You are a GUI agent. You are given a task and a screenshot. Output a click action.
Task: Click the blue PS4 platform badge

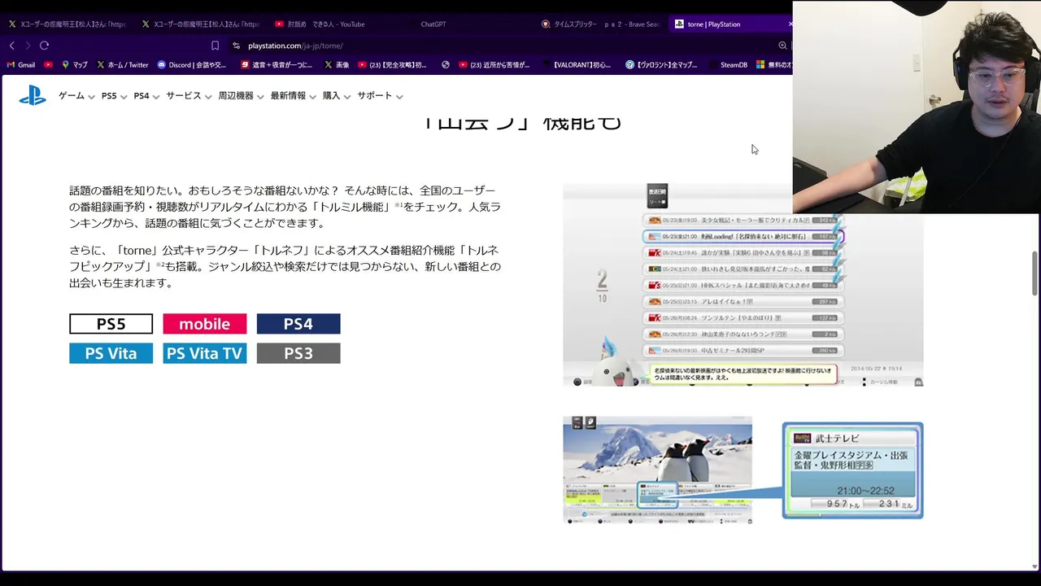click(x=298, y=324)
